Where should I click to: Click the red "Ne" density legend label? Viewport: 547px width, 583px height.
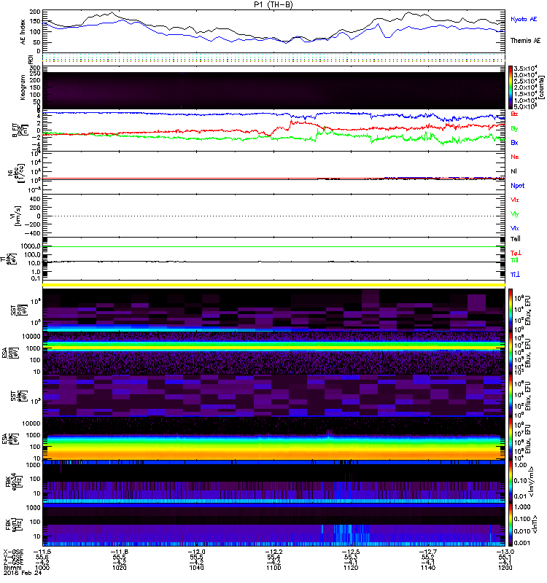[x=515, y=157]
